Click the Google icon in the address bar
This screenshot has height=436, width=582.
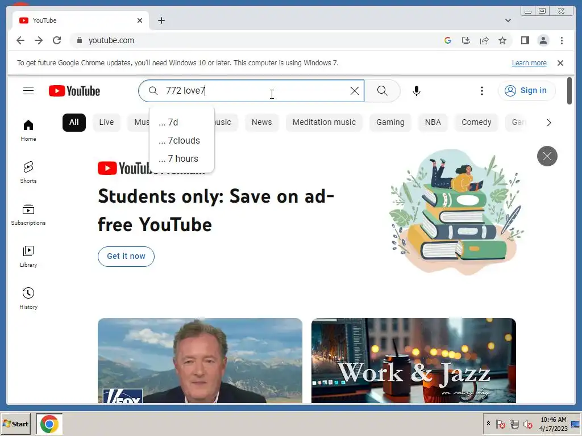[448, 40]
